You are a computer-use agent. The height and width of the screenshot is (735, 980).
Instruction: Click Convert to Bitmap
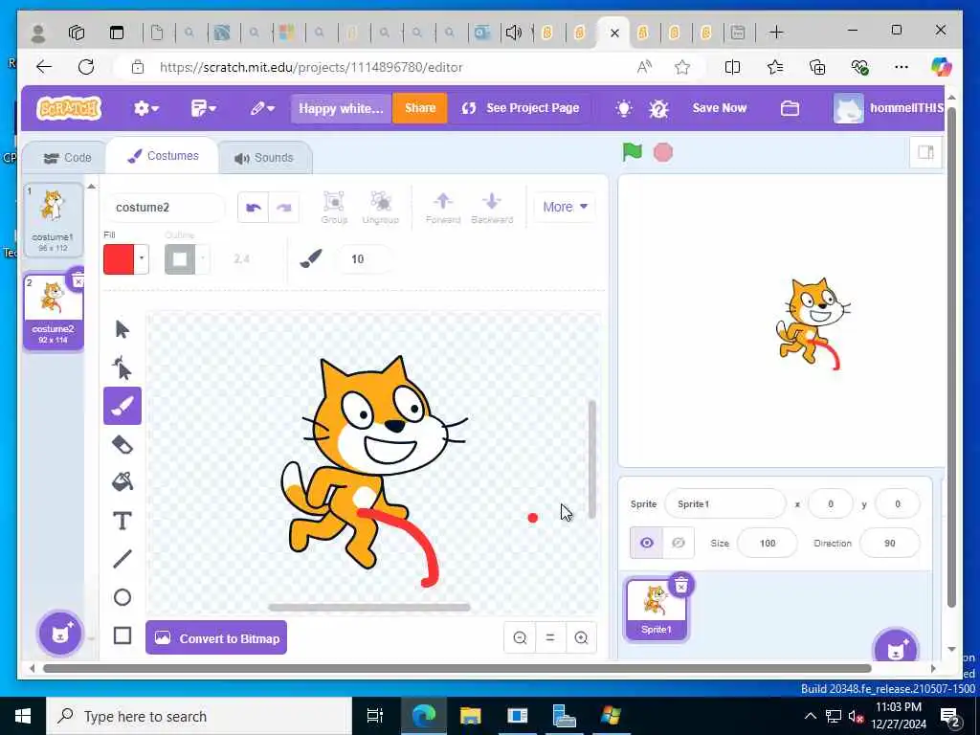pos(216,637)
